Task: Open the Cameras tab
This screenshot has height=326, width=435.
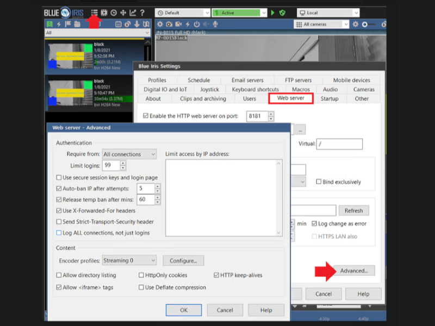Action: coord(364,90)
